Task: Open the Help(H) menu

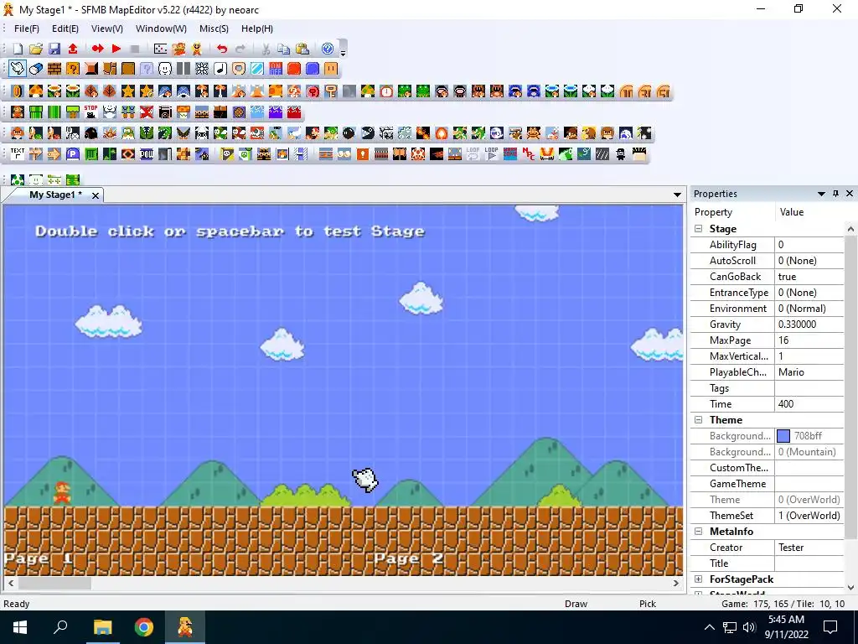Action: click(x=257, y=29)
